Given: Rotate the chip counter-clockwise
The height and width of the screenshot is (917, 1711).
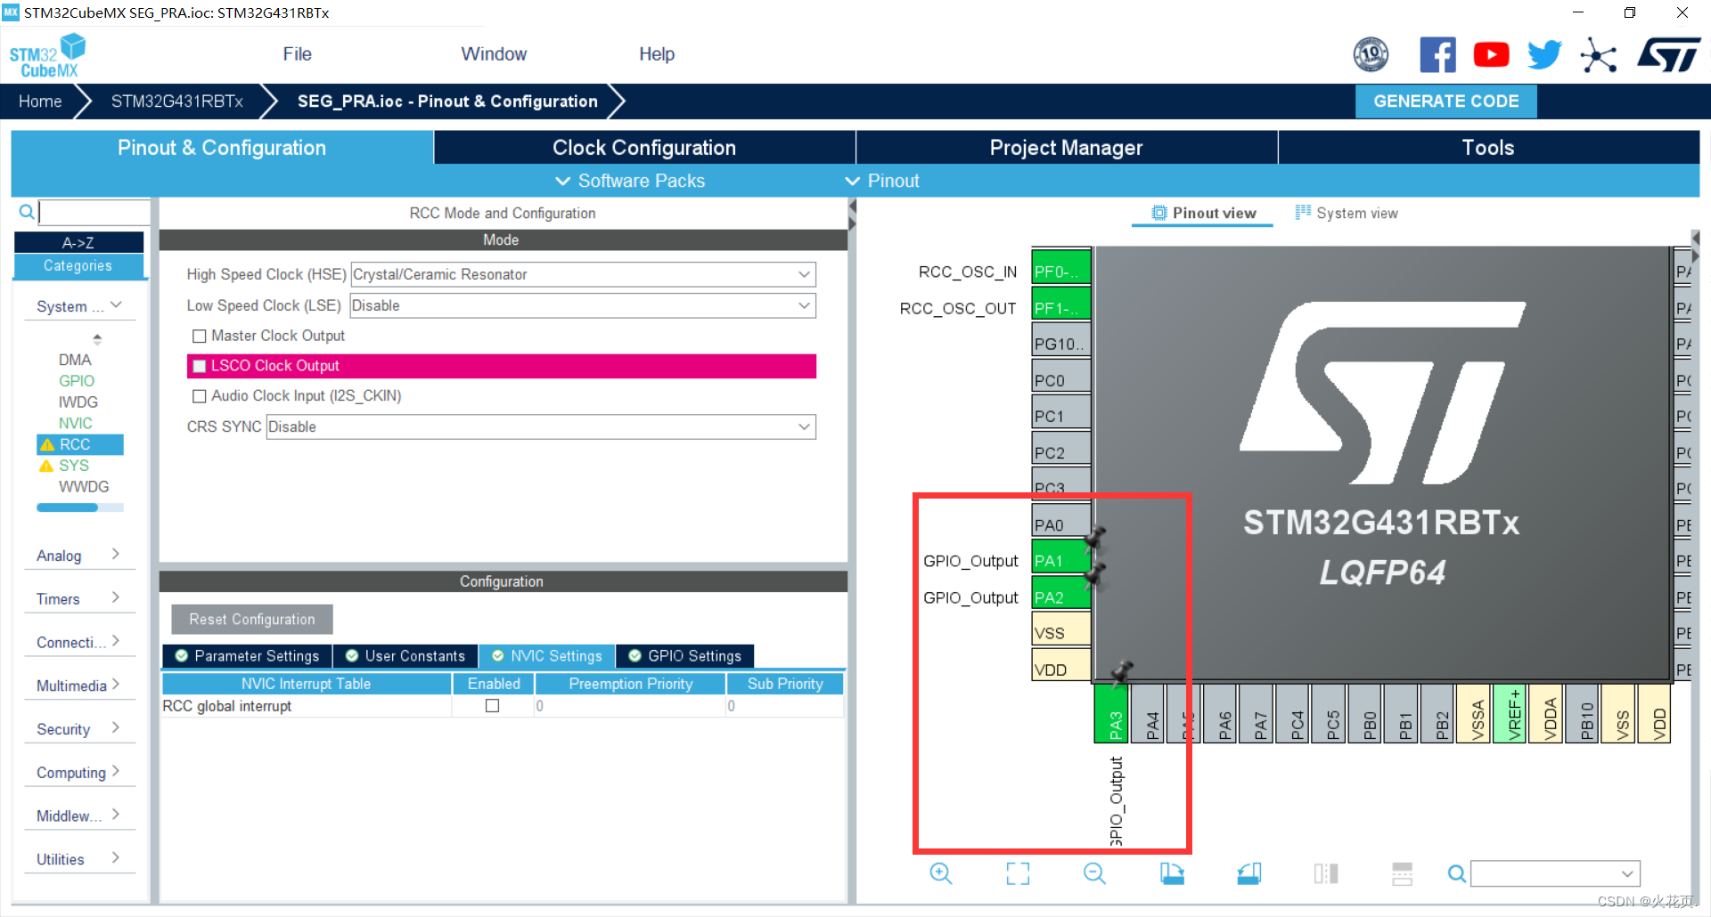Looking at the screenshot, I should pos(1249,873).
